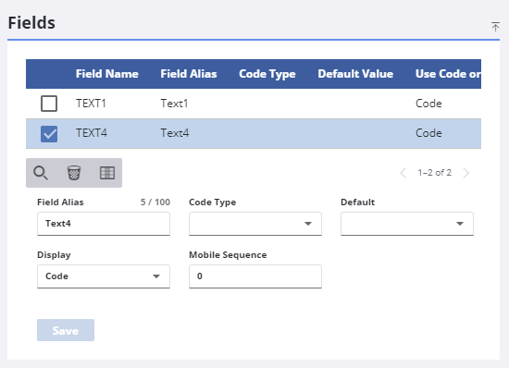Focus the Mobile Sequence input field
The image size is (509, 368).
(255, 276)
